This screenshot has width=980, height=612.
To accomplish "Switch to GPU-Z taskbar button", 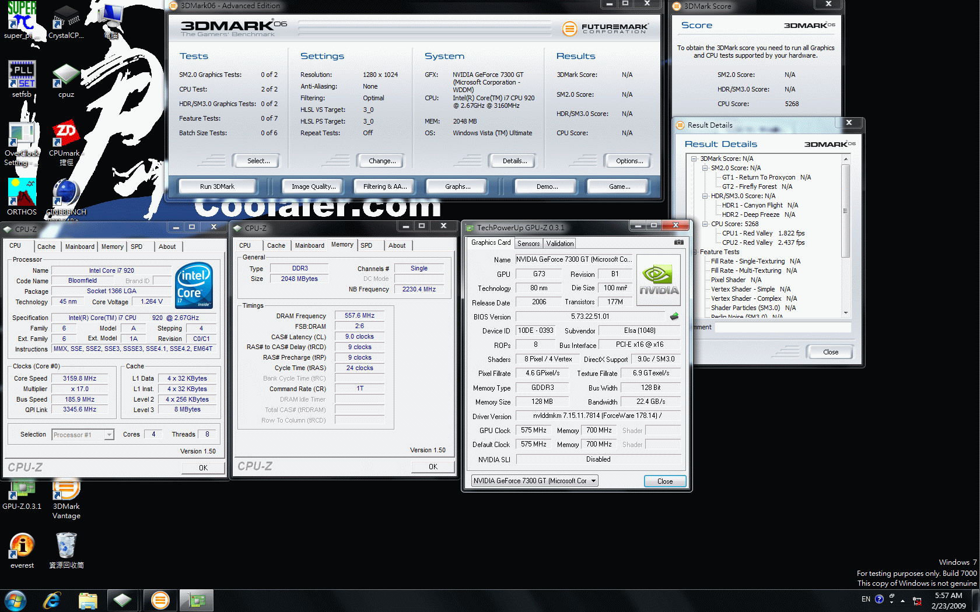I will point(196,600).
